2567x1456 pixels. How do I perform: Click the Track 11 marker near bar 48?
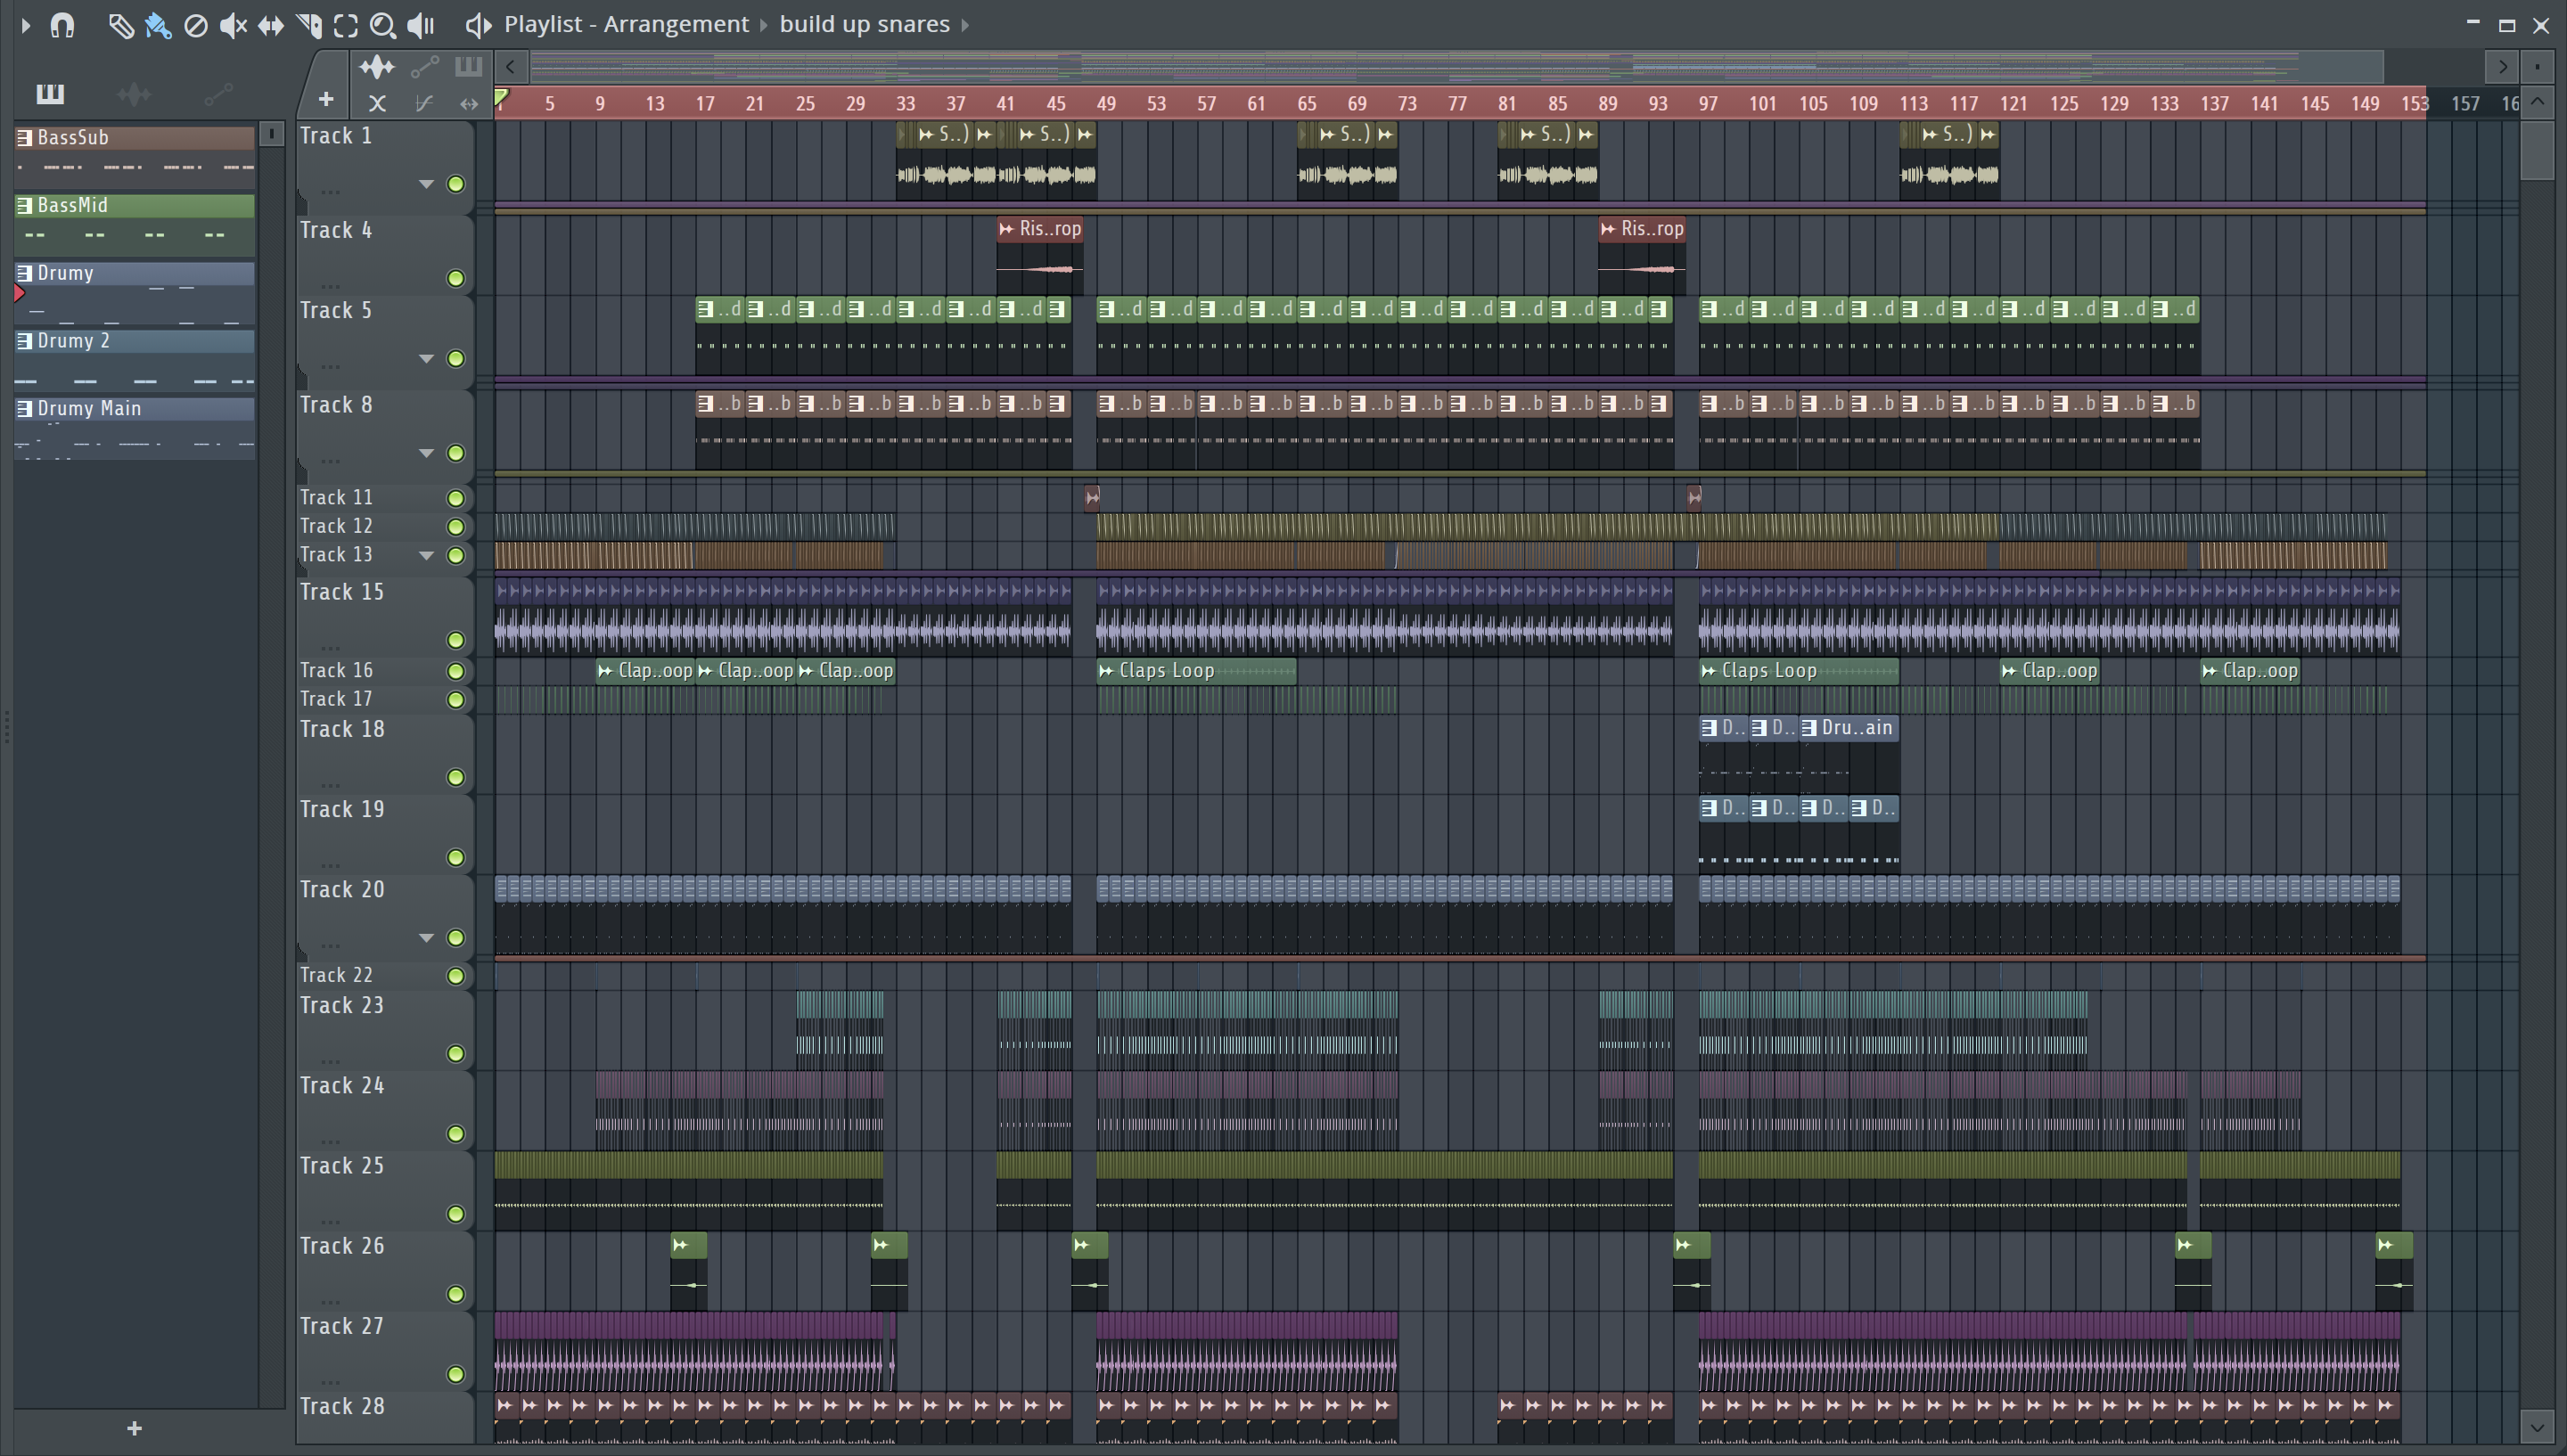point(1092,497)
